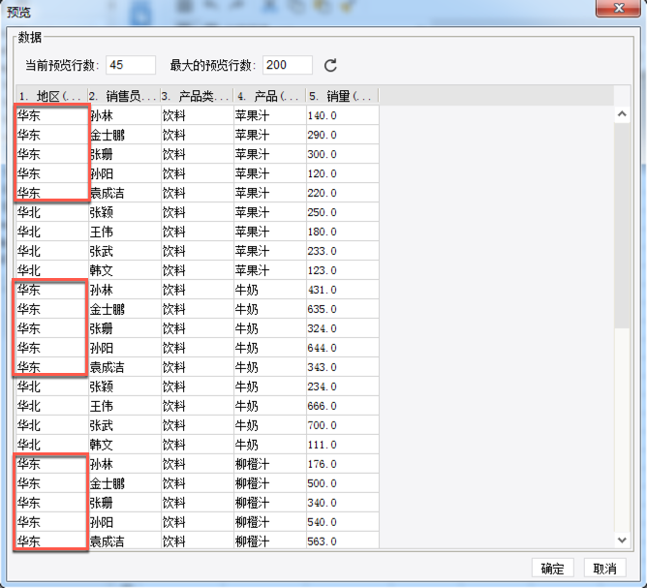Viewport: 647px width, 588px height.
Task: Click sales value 111.0
Action: click(322, 445)
